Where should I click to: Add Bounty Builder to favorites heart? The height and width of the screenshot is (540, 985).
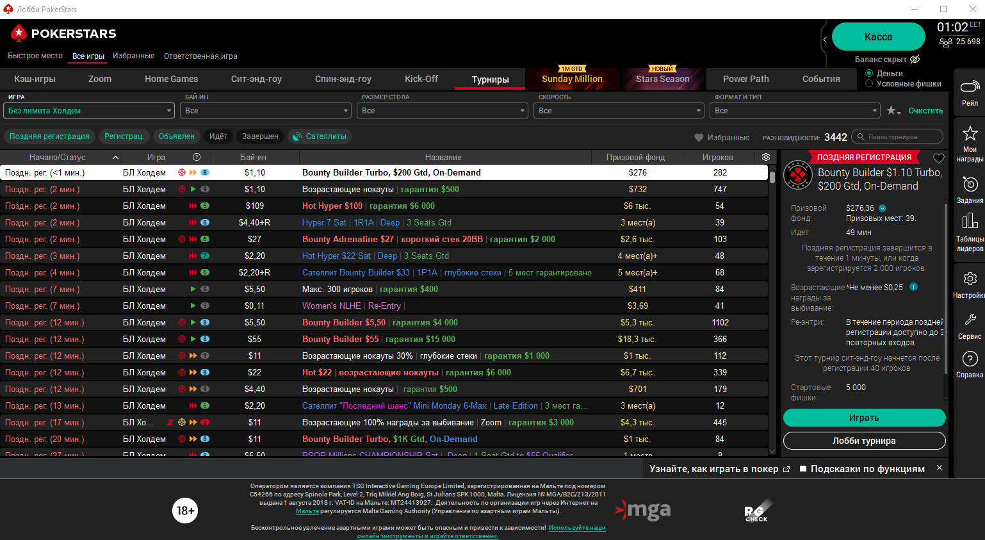939,158
